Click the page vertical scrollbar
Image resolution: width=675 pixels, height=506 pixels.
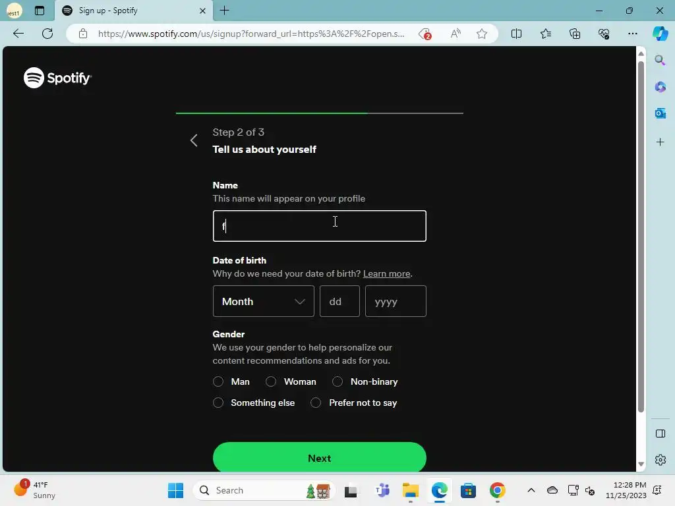pos(641,237)
